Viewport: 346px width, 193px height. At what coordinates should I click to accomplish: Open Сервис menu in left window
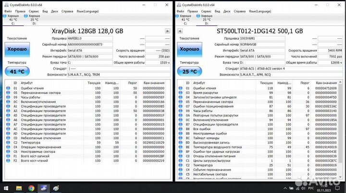click(34, 11)
